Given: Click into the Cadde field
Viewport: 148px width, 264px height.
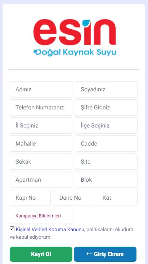Looking at the screenshot, I should [106, 143].
